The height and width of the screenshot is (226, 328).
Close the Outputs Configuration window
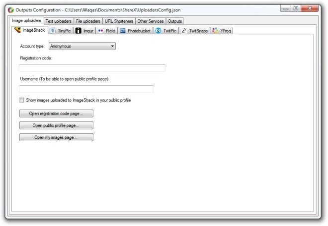click(310, 8)
